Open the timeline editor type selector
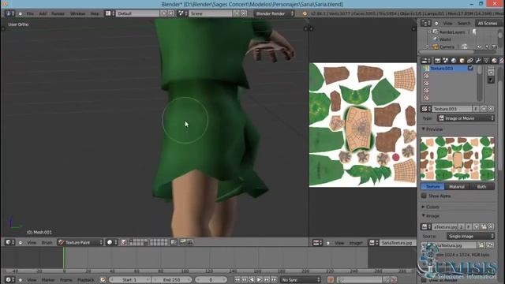 [x=10, y=280]
